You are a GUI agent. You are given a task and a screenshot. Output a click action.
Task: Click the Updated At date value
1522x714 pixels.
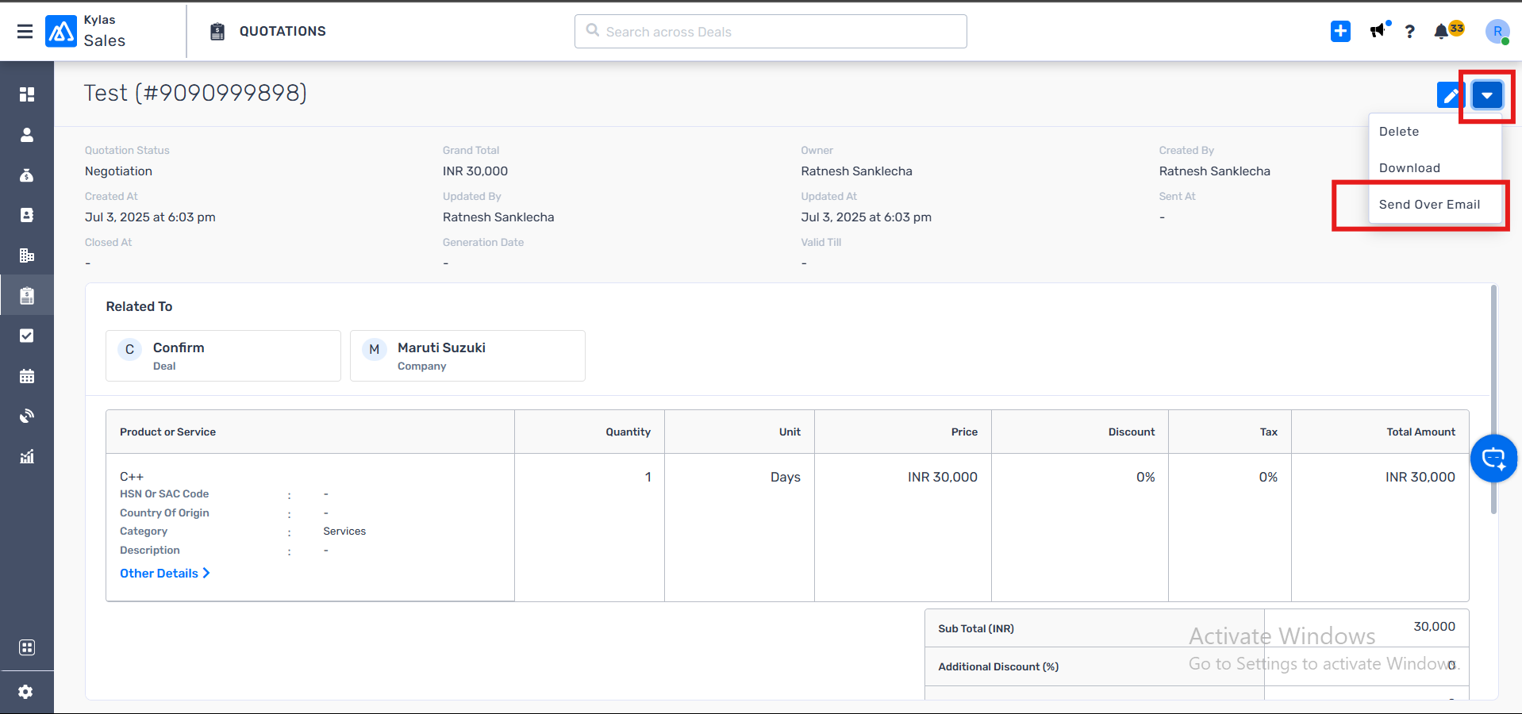point(867,217)
